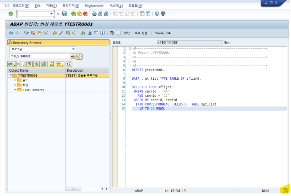This screenshot has width=291, height=196.
Task: Expand the Text Elements folder
Action: pyautogui.click(x=15, y=90)
